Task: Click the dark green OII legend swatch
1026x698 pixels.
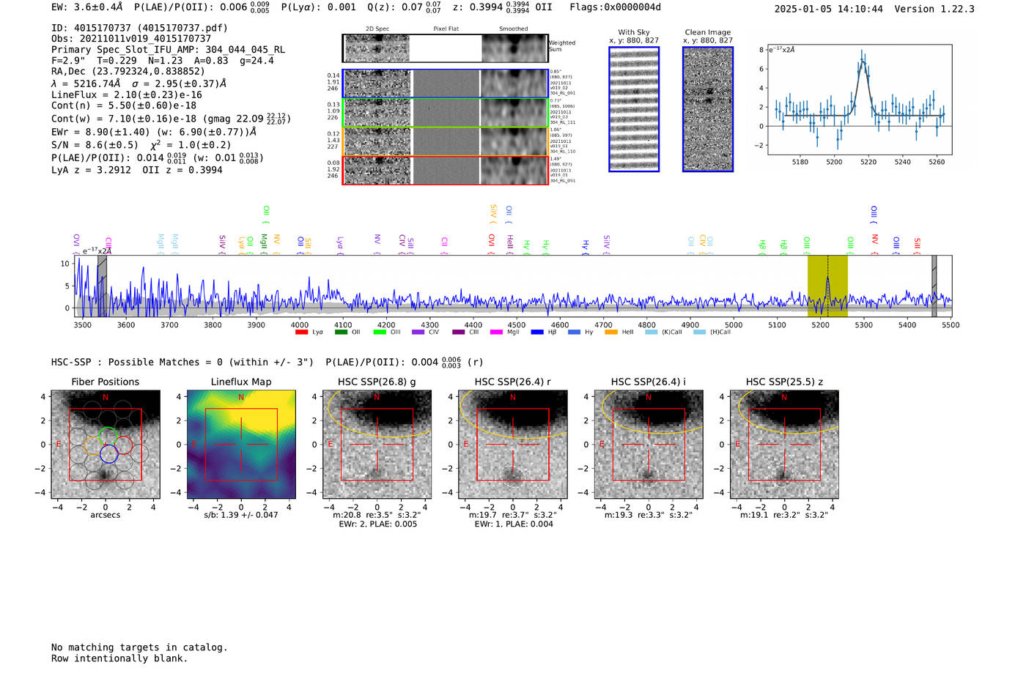Action: pyautogui.click(x=341, y=333)
